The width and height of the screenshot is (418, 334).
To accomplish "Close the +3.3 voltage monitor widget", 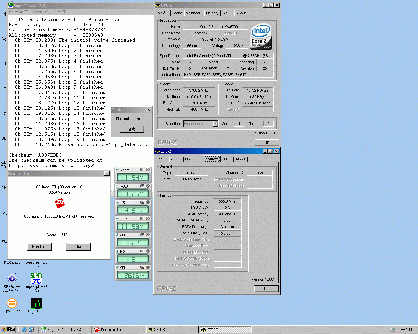I will 148,186.
